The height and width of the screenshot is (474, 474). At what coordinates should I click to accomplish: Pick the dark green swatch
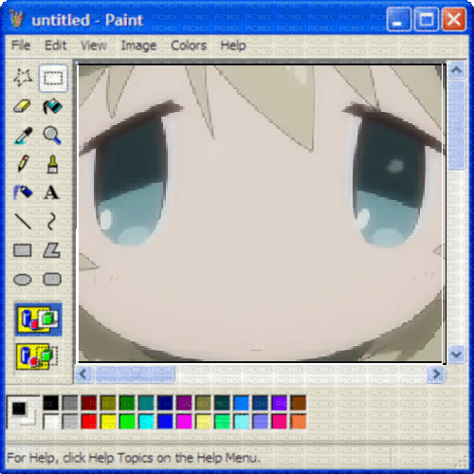[127, 403]
